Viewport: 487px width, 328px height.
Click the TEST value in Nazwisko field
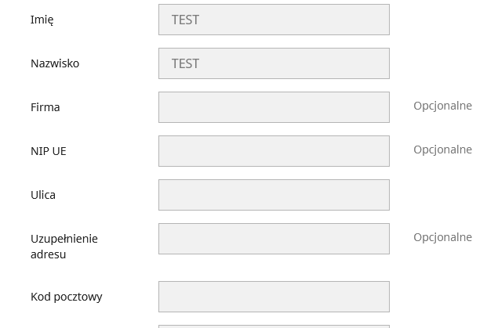(x=185, y=63)
